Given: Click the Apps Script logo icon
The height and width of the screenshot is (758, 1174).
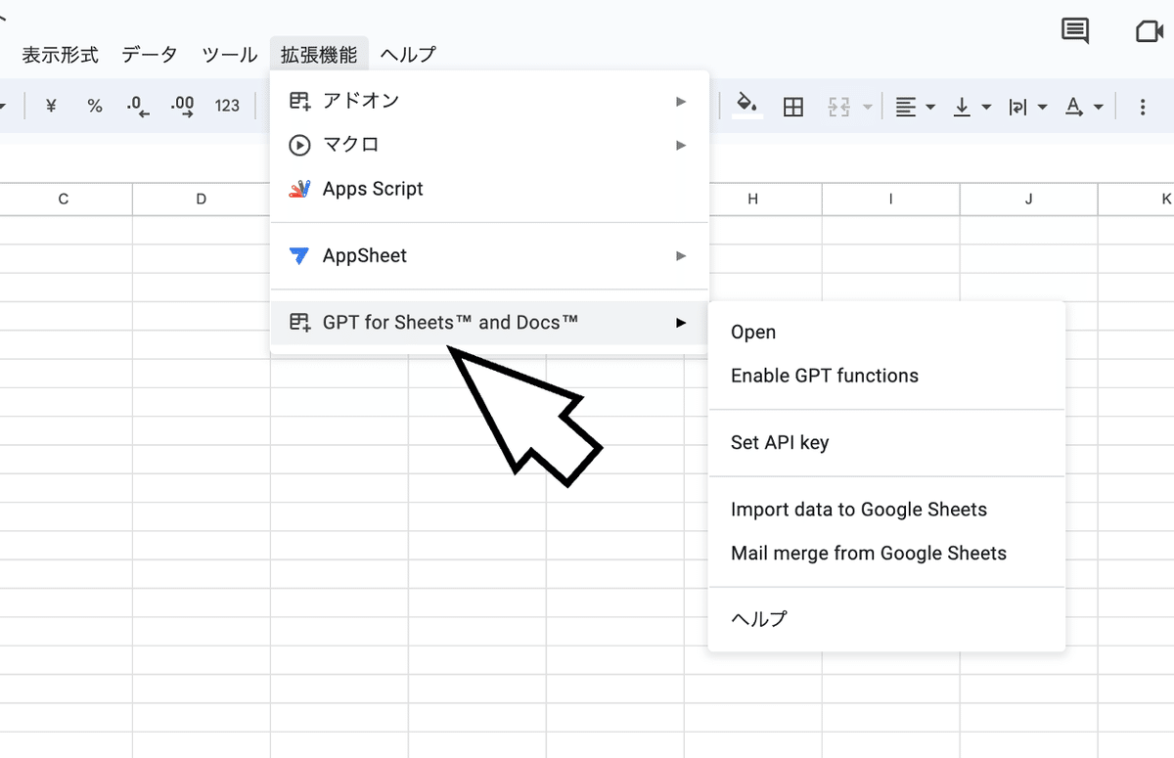Looking at the screenshot, I should tap(299, 189).
